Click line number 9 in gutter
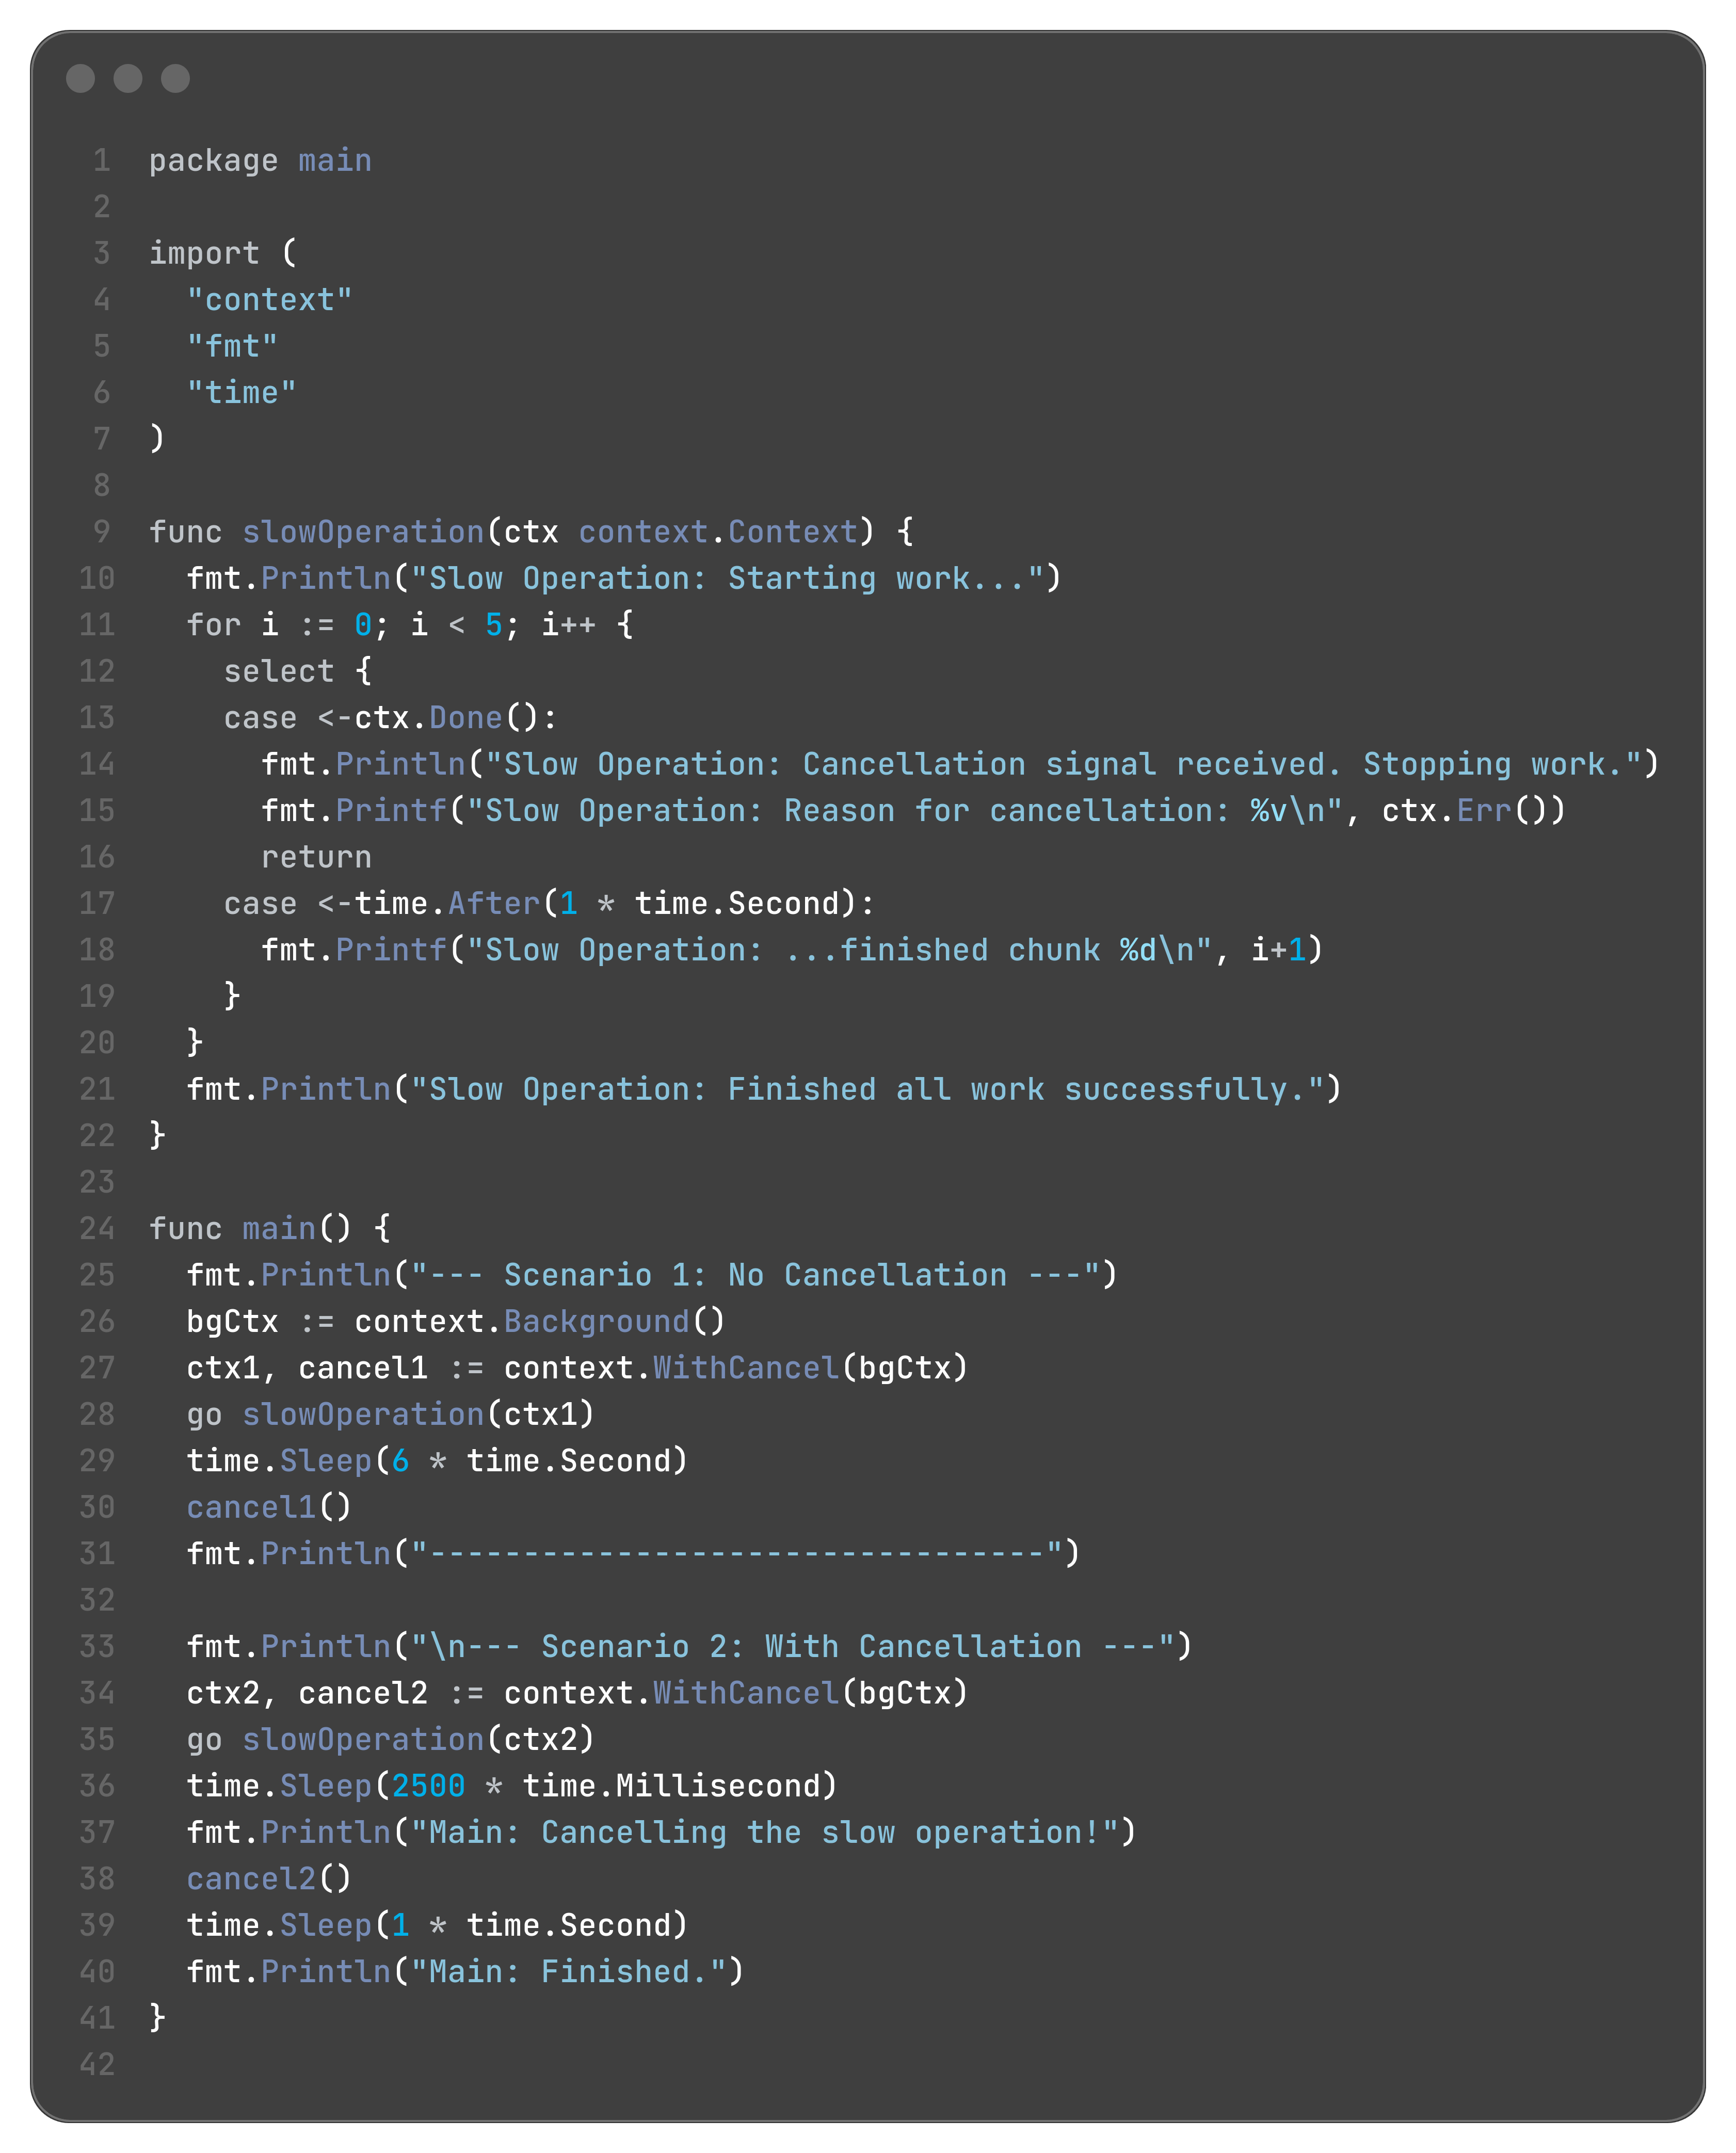1736x2153 pixels. pyautogui.click(x=102, y=531)
